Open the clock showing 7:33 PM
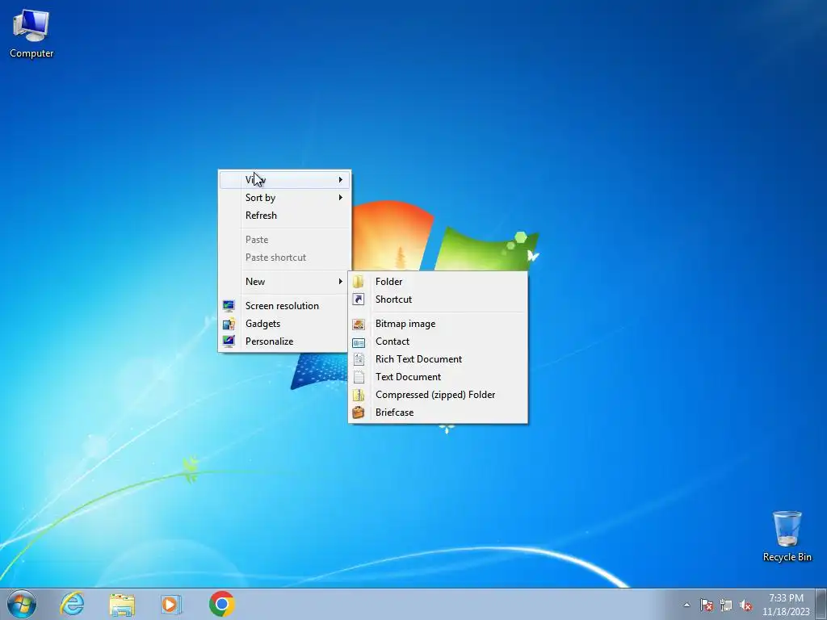The image size is (827, 620). [786, 605]
